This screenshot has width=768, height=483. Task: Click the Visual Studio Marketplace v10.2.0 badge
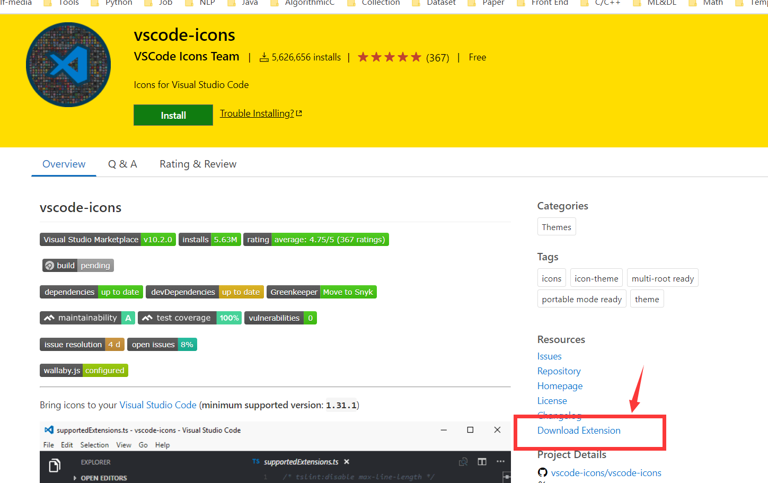point(108,240)
